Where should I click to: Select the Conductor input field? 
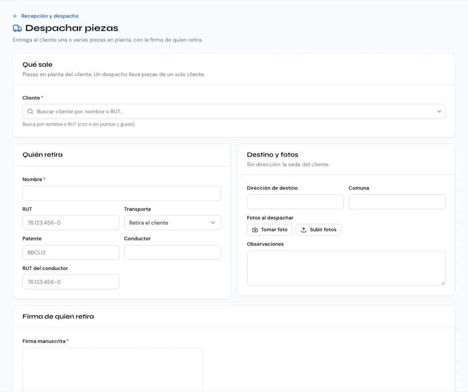(x=172, y=252)
